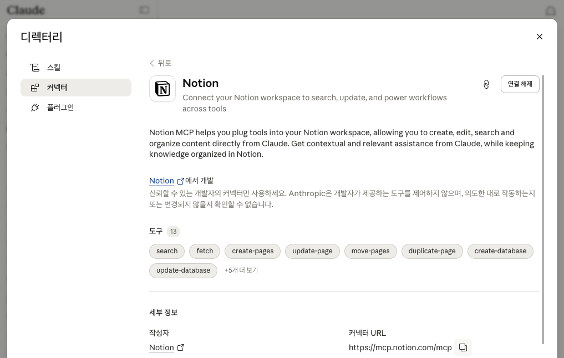Select the create-pages tool chip
The width and height of the screenshot is (564, 358).
click(x=252, y=251)
